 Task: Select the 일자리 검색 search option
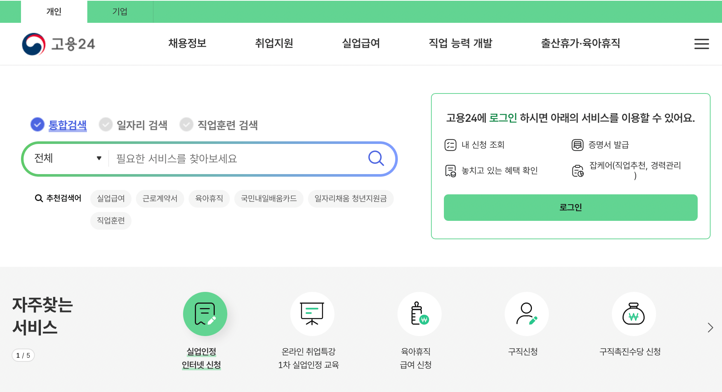[133, 125]
